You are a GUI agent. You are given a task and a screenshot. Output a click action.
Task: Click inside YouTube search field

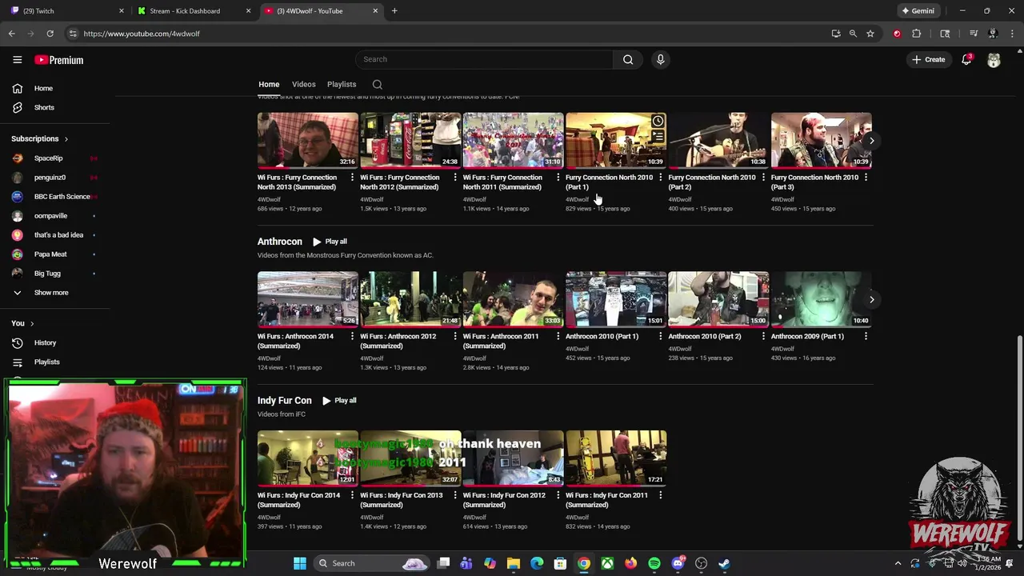pos(484,59)
